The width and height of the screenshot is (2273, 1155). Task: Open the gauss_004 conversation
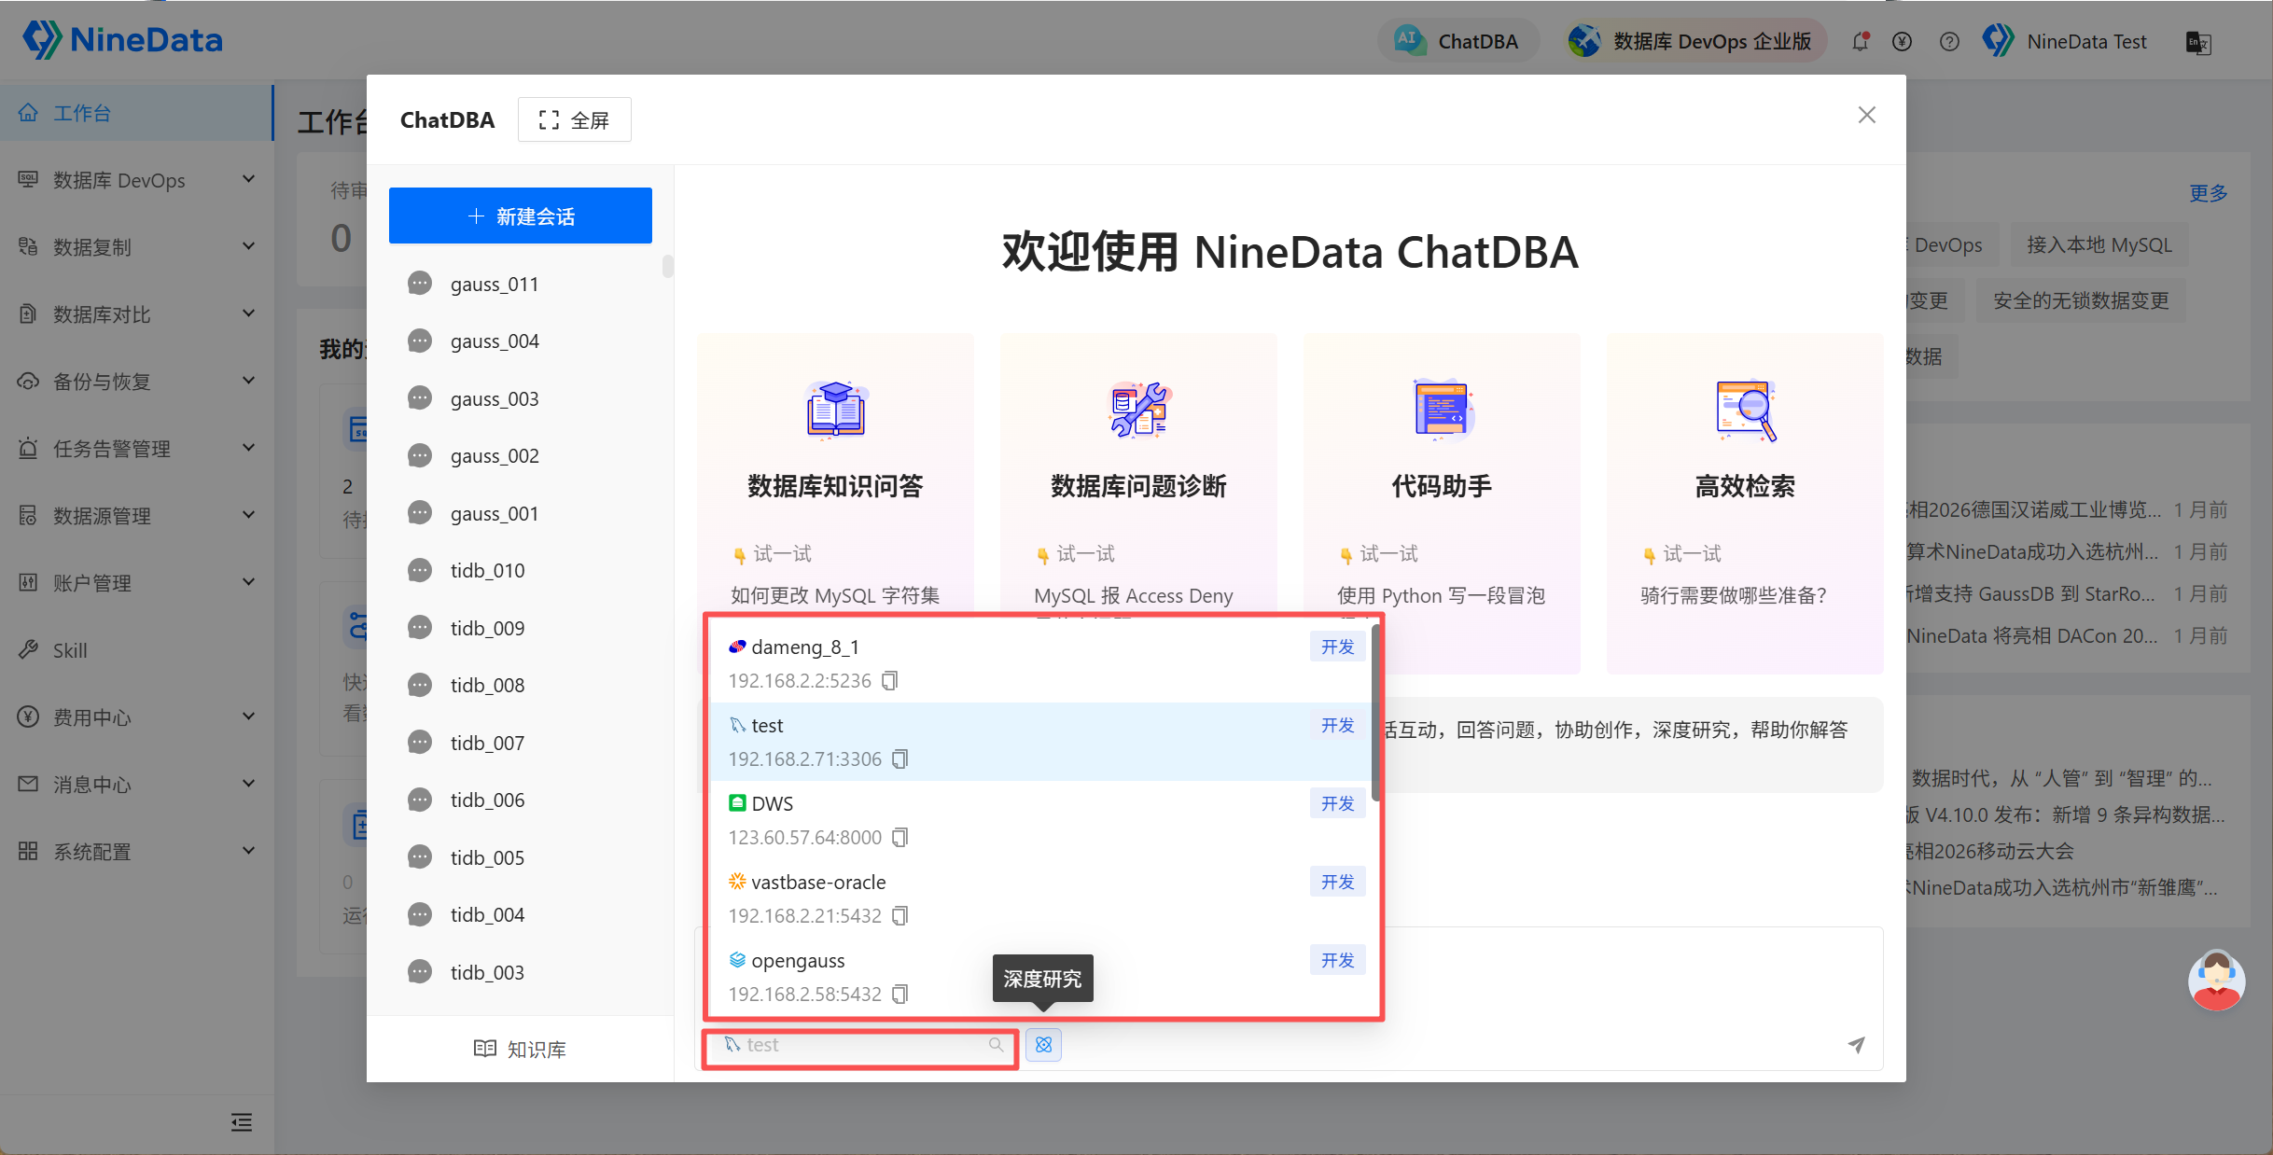521,341
